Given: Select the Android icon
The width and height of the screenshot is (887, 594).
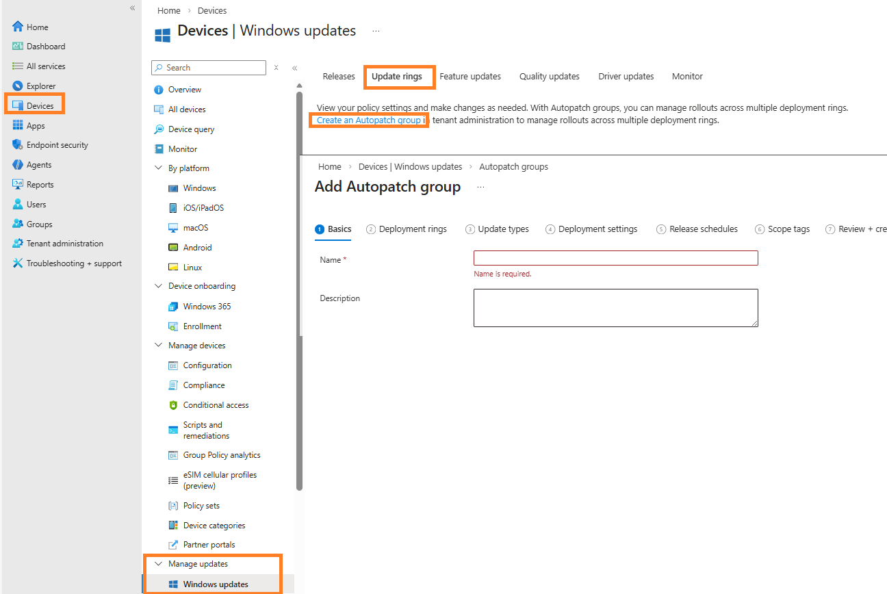Looking at the screenshot, I should 173,248.
